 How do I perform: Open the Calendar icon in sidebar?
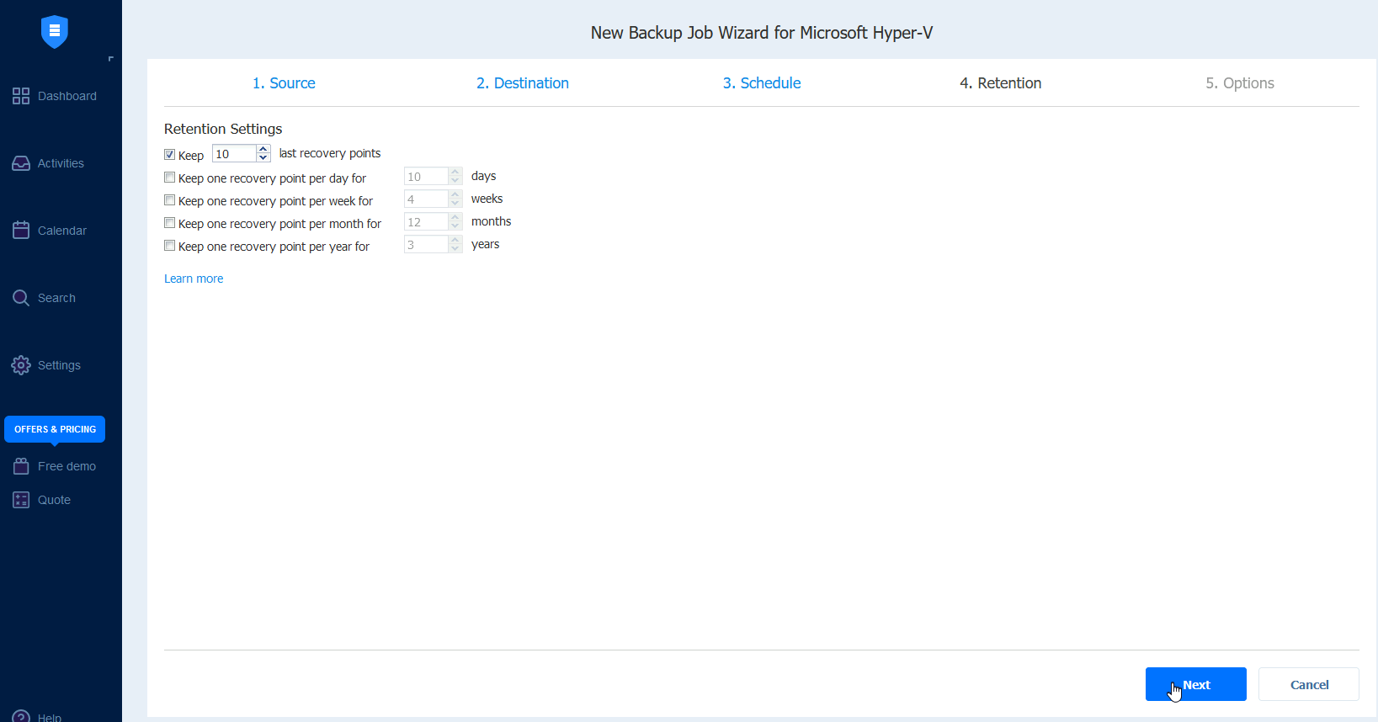click(x=21, y=231)
